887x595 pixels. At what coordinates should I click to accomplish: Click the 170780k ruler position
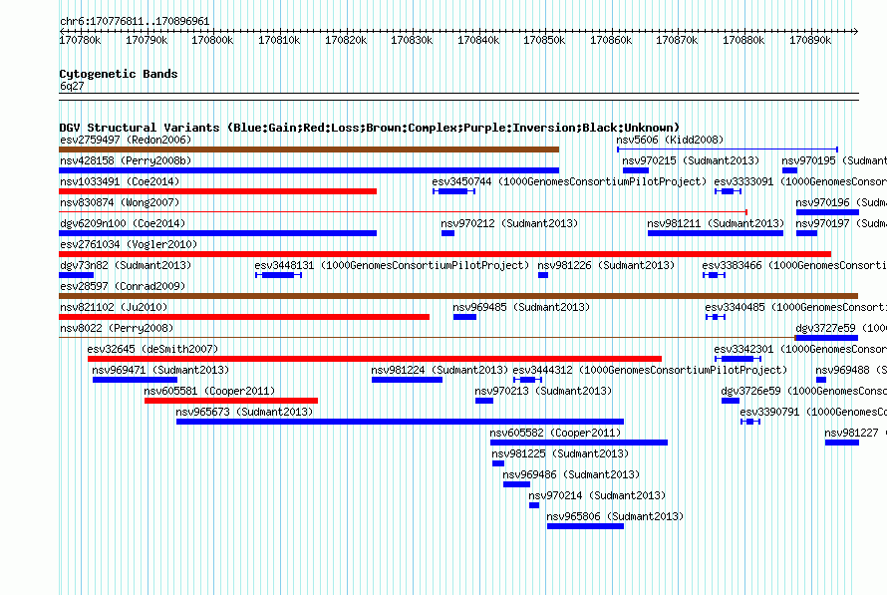[80, 40]
